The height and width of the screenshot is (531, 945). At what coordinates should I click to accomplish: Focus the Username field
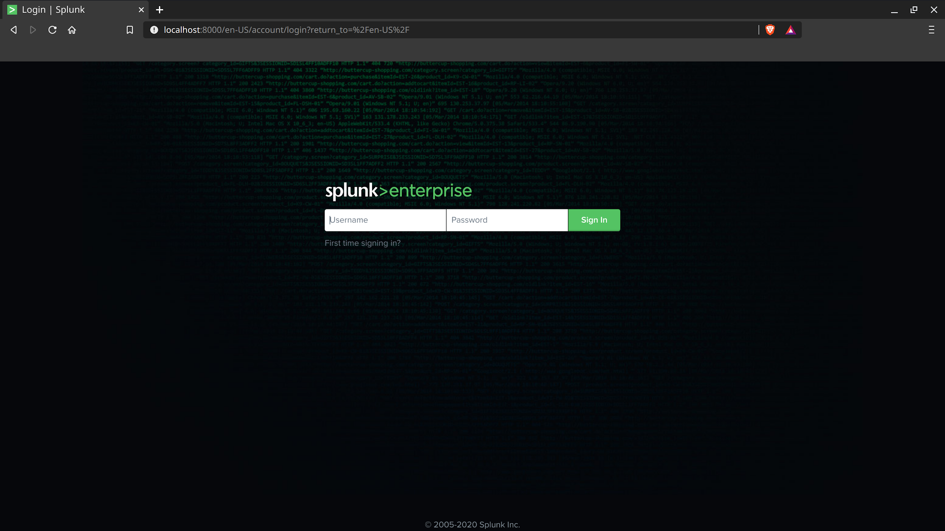click(385, 220)
